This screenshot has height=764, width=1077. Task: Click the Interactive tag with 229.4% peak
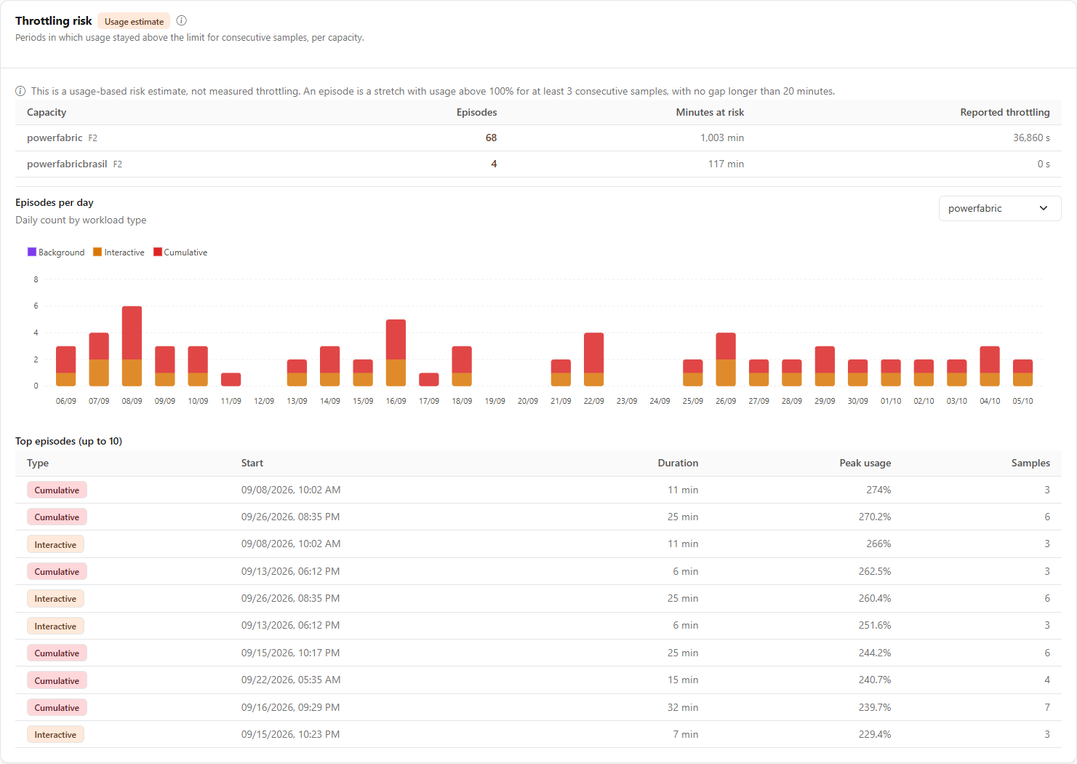(x=55, y=734)
